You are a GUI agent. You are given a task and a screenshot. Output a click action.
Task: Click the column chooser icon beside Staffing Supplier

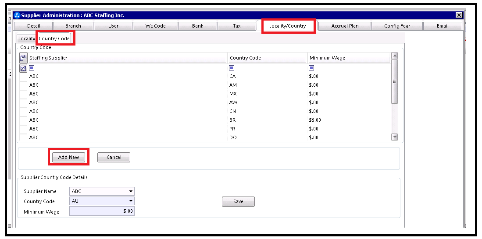click(x=23, y=58)
